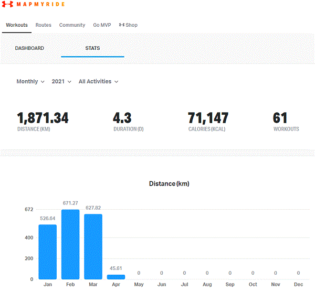Select the Stats tab
This screenshot has height=292, width=315.
(92, 48)
